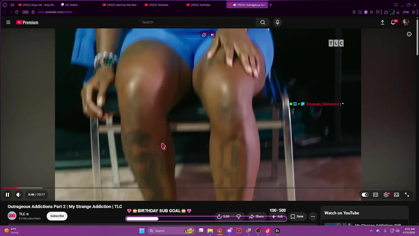Switch to theater mode
This screenshot has width=419, height=236.
396,195
